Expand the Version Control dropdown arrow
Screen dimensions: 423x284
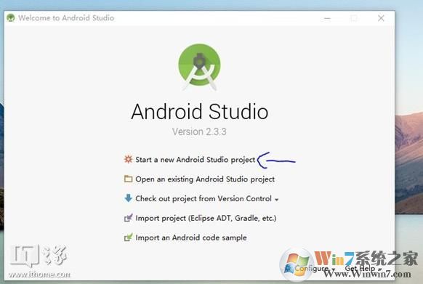pyautogui.click(x=276, y=200)
